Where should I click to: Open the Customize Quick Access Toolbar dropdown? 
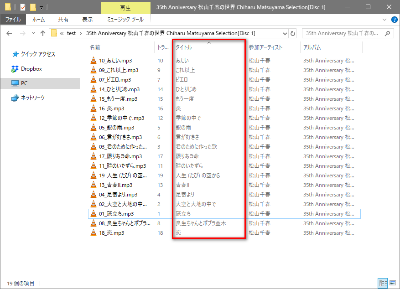(x=41, y=7)
